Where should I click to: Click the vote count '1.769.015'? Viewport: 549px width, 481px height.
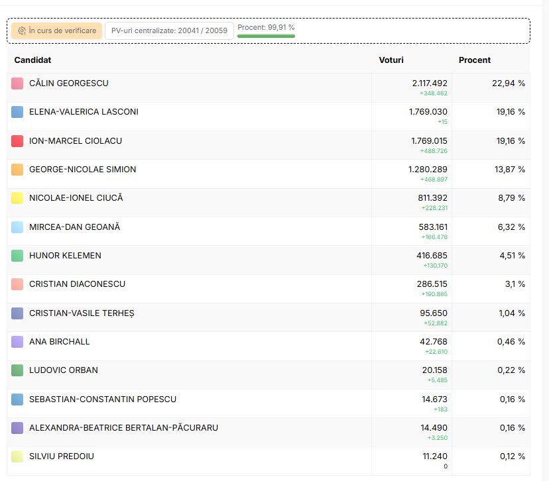point(429,140)
